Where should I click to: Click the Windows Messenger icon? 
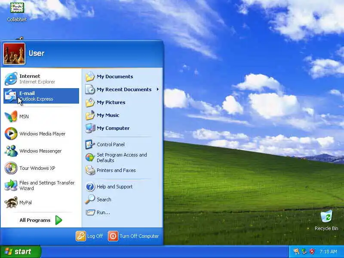(x=11, y=151)
